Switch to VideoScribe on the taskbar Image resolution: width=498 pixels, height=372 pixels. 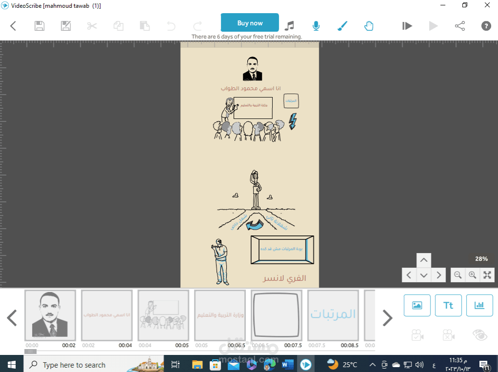tap(306, 364)
